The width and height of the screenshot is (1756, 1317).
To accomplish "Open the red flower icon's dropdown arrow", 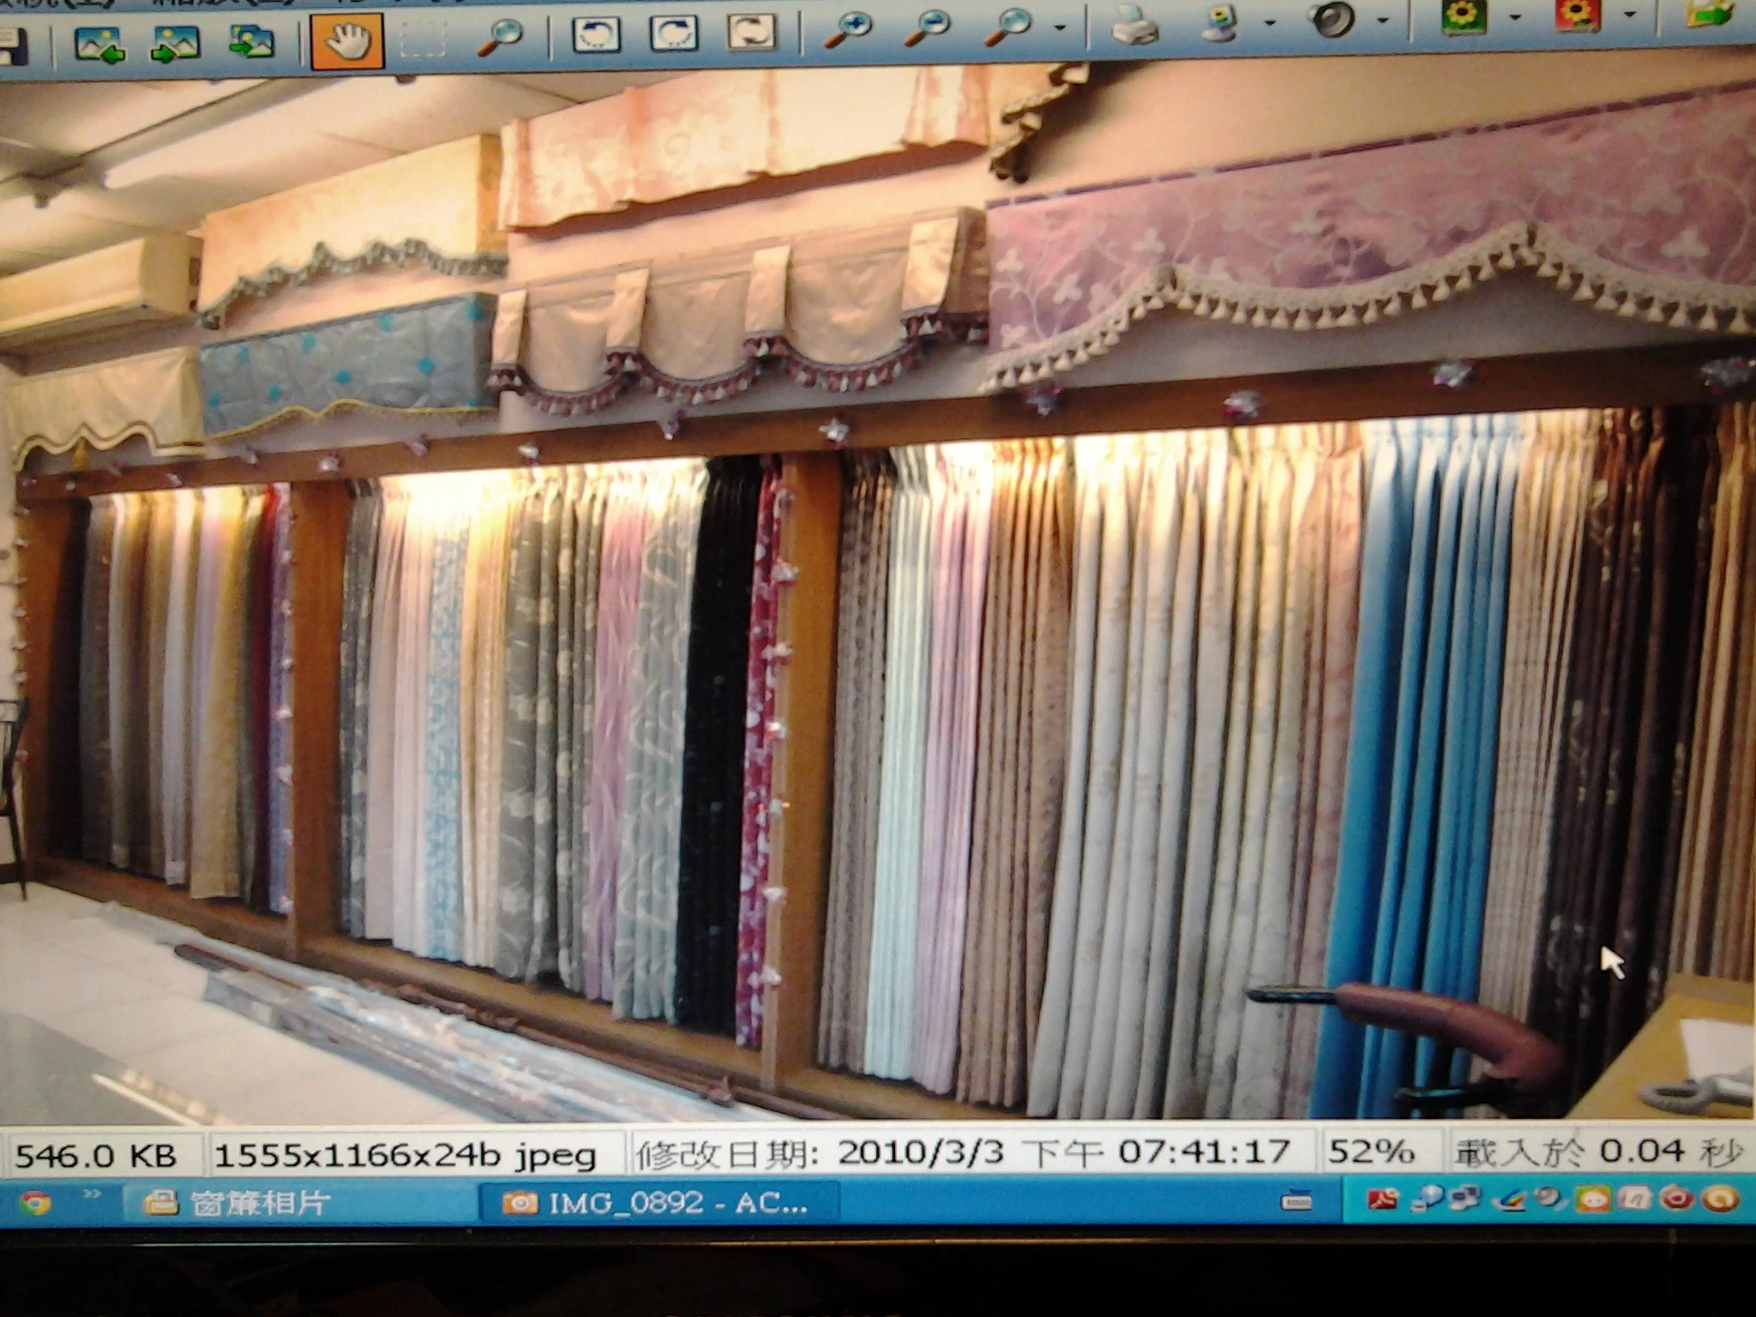I will 1629,15.
